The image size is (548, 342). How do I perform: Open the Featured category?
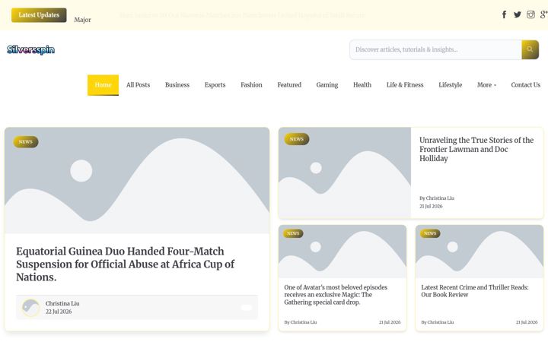pyautogui.click(x=289, y=85)
